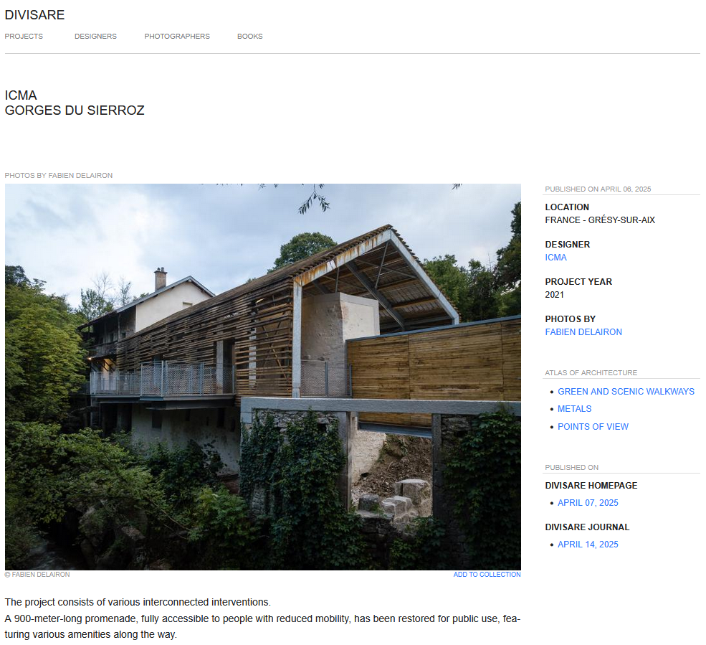Image resolution: width=706 pixels, height=645 pixels.
Task: Open the Metals atlas category
Action: (575, 409)
